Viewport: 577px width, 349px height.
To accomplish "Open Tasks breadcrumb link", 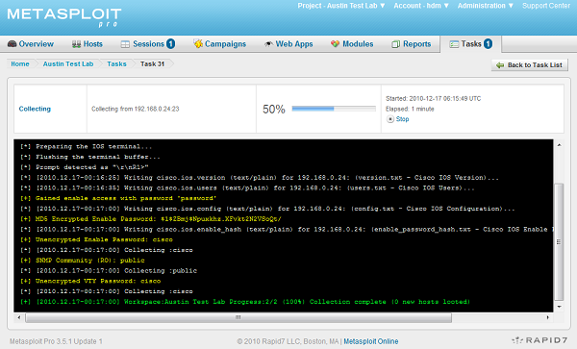I will click(116, 64).
